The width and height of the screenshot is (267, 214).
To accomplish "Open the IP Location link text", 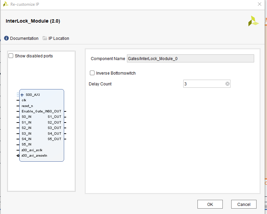I will pos(59,38).
